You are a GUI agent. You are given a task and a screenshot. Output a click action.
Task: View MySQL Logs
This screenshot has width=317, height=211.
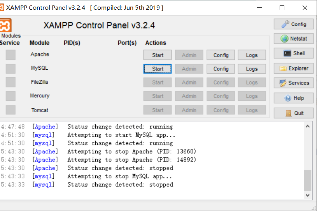click(x=252, y=69)
